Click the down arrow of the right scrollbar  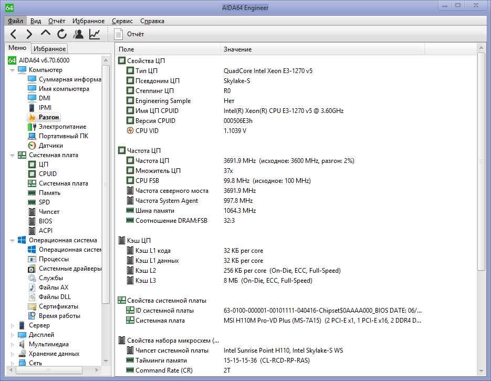click(481, 372)
